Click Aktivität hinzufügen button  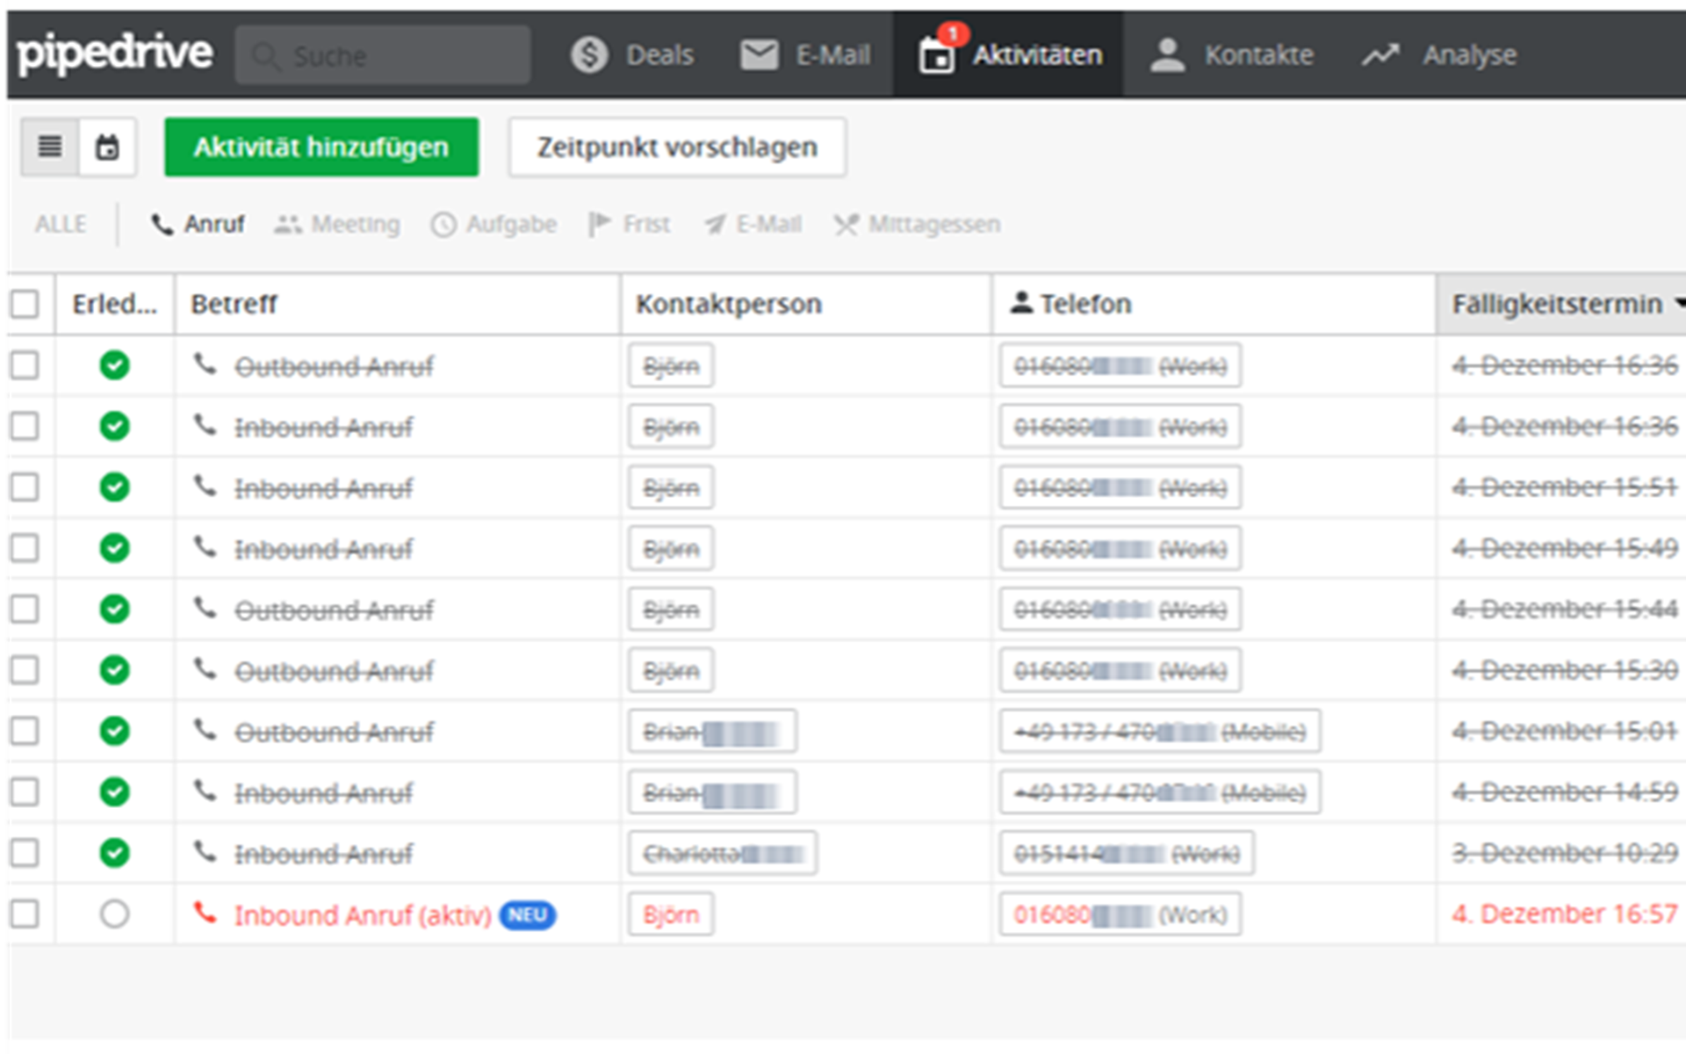click(321, 147)
